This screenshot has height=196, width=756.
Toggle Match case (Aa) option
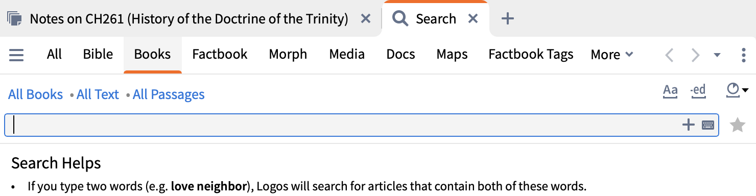670,91
